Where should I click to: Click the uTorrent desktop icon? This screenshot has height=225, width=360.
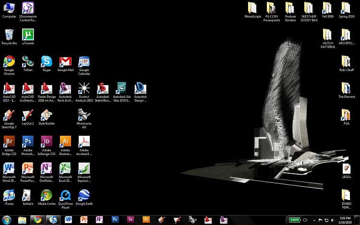click(28, 36)
